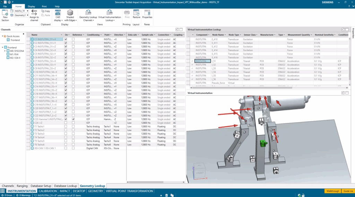The height and width of the screenshot is (197, 355).
Task: Select the I_53 transducer row
Action: coord(214,68)
